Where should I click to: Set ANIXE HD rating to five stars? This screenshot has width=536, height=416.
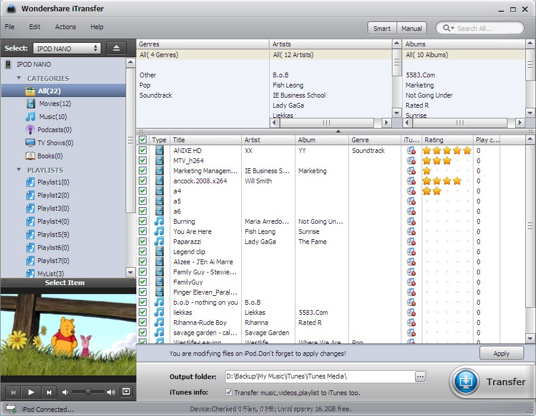click(467, 151)
